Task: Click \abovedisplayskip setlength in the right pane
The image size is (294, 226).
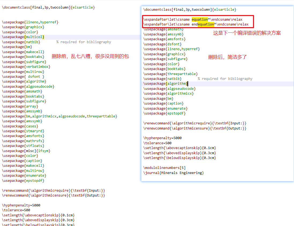Action: coord(180,153)
